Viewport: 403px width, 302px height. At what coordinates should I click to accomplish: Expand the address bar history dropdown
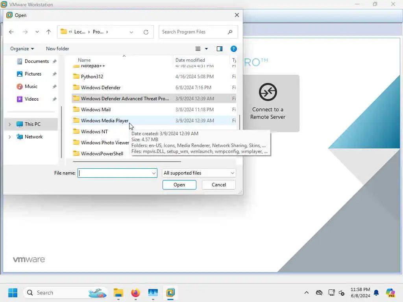(131, 32)
